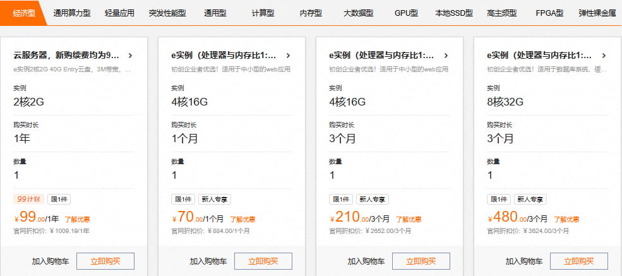The height and width of the screenshot is (276, 622).
Task: Open 了解优惠 link on the ¥480 card
Action: (x=566, y=220)
